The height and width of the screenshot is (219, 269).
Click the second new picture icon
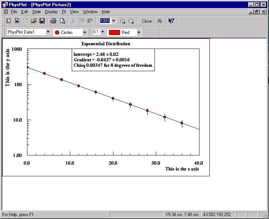tap(17, 21)
